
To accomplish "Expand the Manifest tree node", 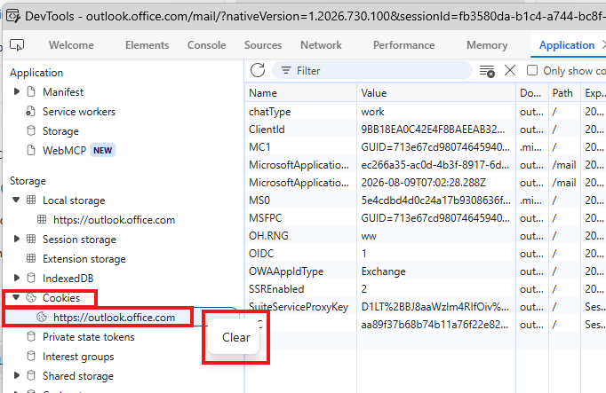I will coord(17,91).
